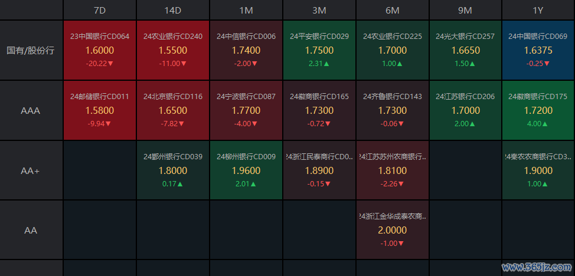Click the AAA row label

(x=31, y=110)
